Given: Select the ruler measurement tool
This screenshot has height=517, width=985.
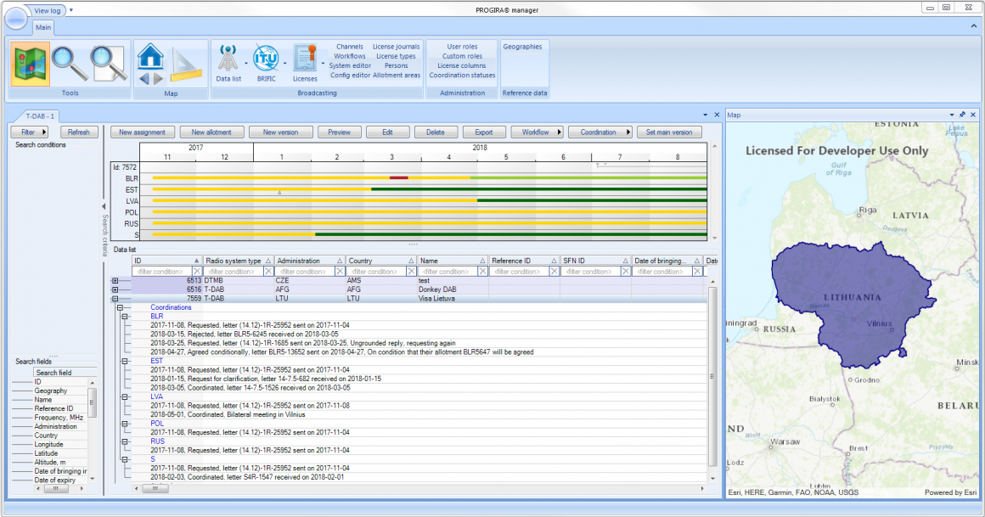Looking at the screenshot, I should coord(186,66).
